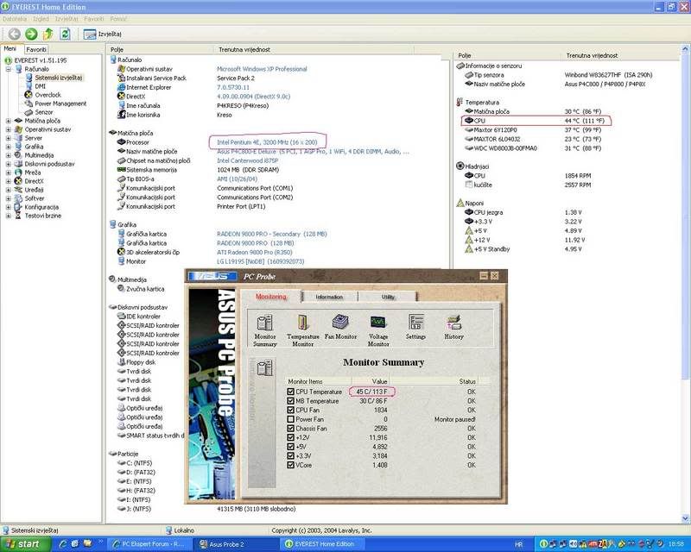Collapse the Računalo tree node
The height and width of the screenshot is (552, 691).
[9, 69]
